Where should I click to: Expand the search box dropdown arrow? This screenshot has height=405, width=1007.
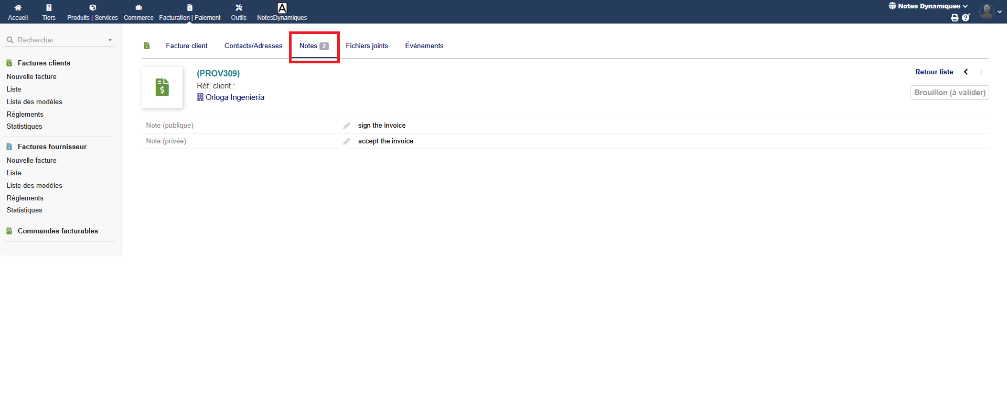[x=110, y=40]
